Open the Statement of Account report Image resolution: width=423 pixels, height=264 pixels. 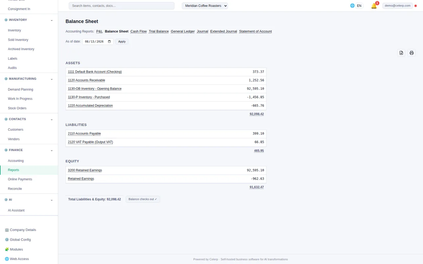[x=255, y=31]
